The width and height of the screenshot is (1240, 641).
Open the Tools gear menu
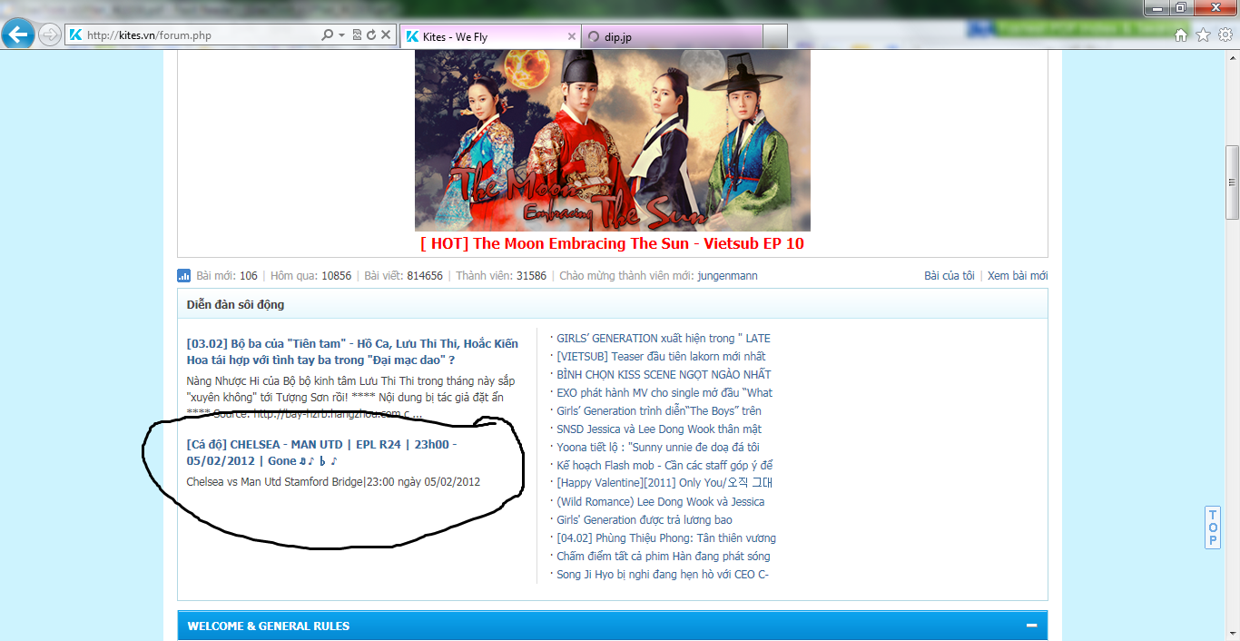pos(1225,35)
